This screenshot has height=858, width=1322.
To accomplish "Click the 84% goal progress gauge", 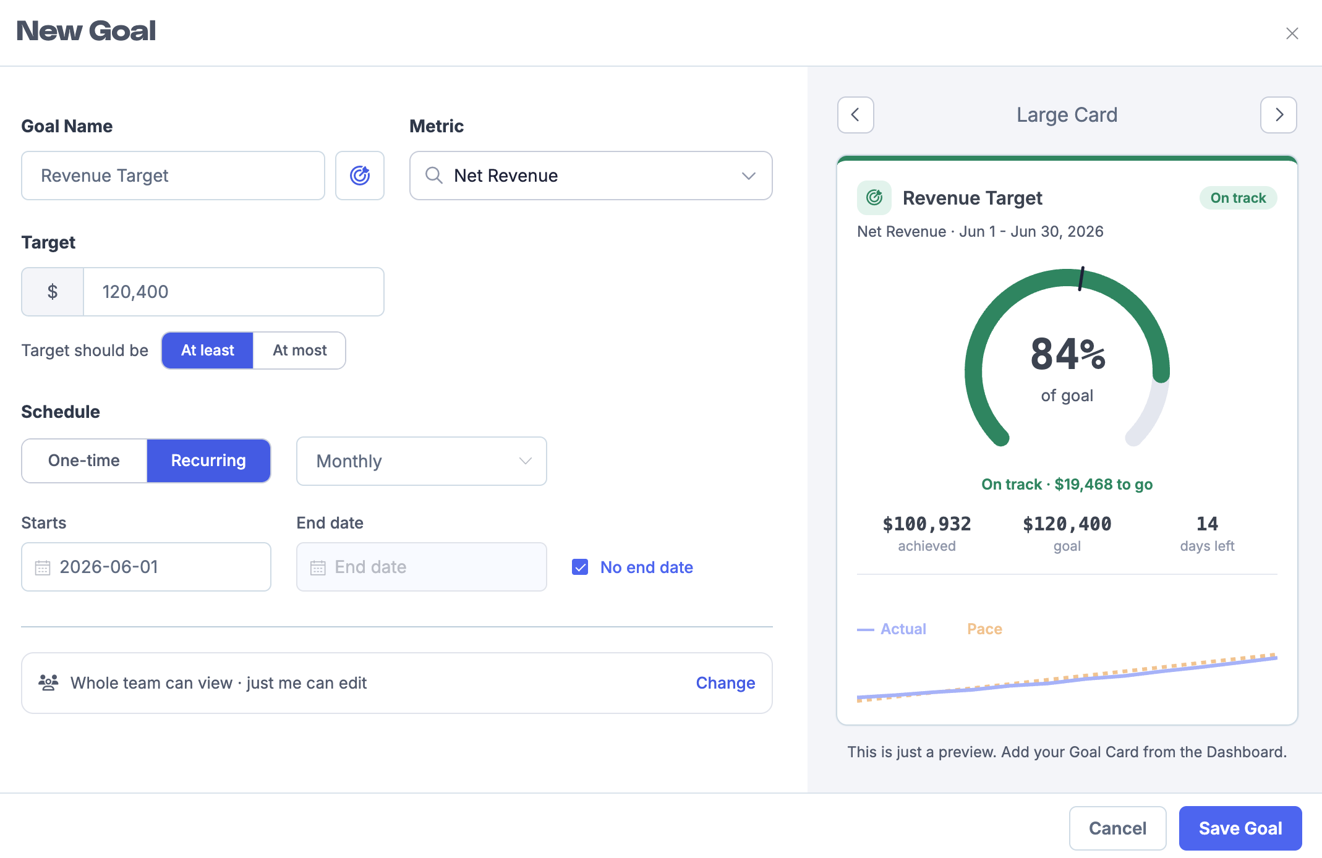I will [x=1067, y=359].
